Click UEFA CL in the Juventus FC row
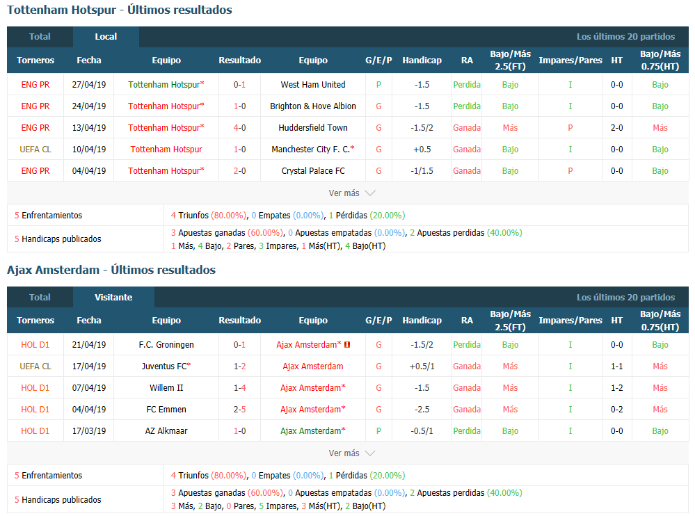 (35, 366)
